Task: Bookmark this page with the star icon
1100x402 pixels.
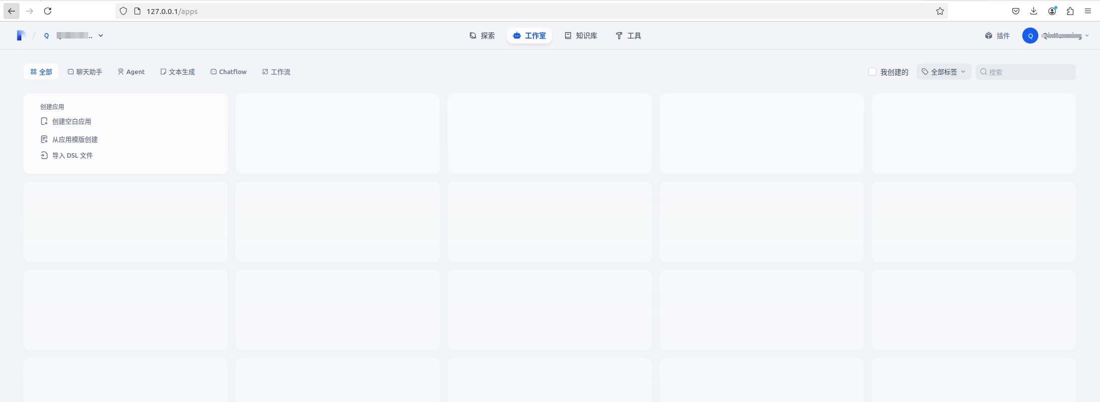Action: [940, 11]
